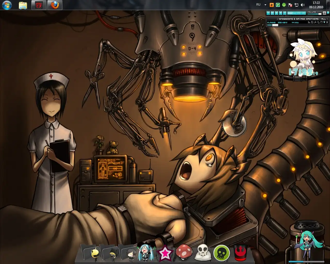Open the green ICQ flower tray icon
Screen dimensions: 330x264
click(284, 5)
